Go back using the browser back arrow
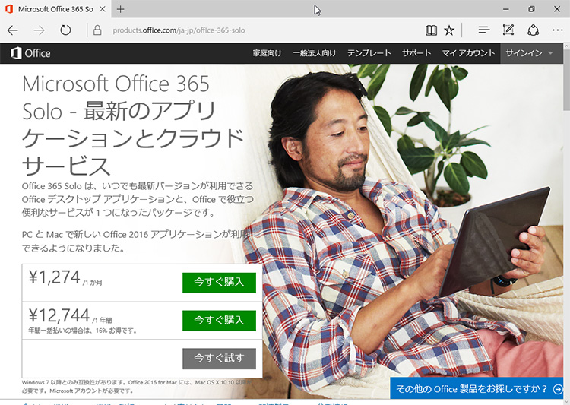Screen dimensions: 570x405 [13, 30]
